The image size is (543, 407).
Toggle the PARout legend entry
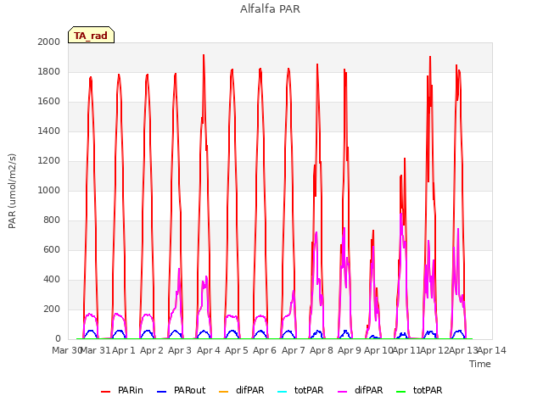point(181,390)
